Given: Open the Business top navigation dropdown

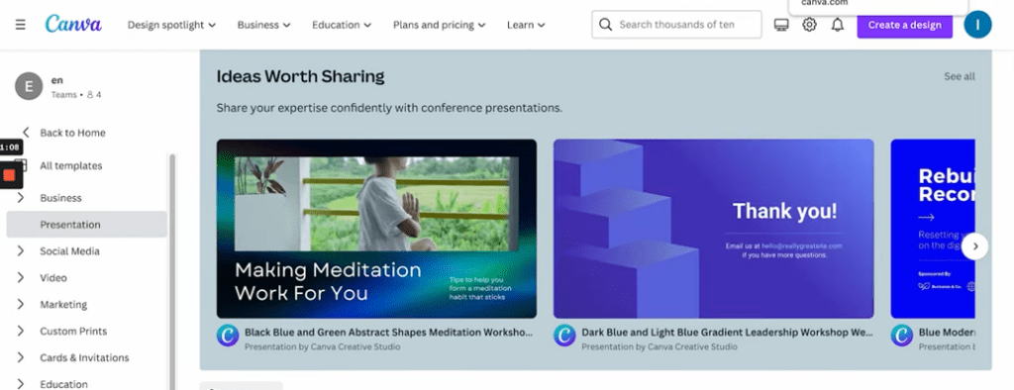Looking at the screenshot, I should pyautogui.click(x=263, y=25).
